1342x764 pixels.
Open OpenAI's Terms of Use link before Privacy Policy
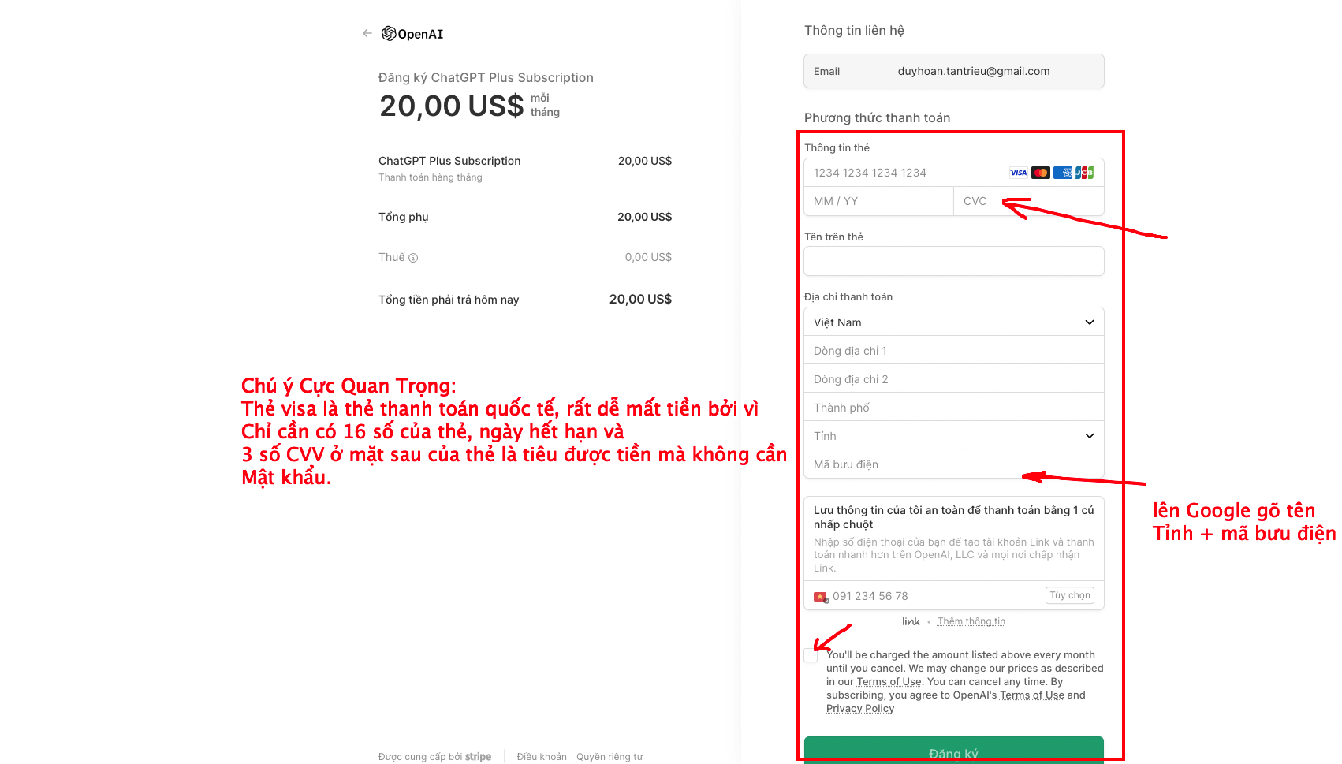tap(1032, 695)
